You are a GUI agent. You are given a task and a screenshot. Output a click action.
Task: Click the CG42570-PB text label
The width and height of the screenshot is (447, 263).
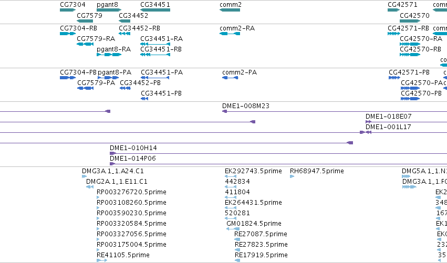click(421, 93)
